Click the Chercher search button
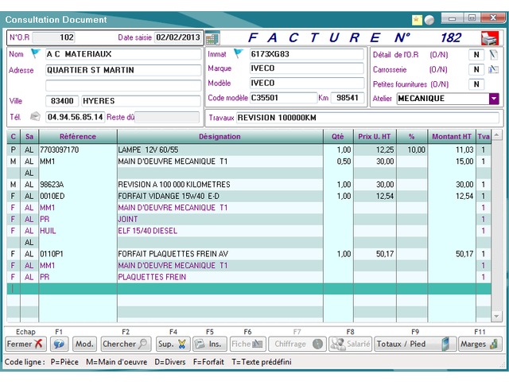Image resolution: width=509 pixels, height=382 pixels. [x=126, y=345]
